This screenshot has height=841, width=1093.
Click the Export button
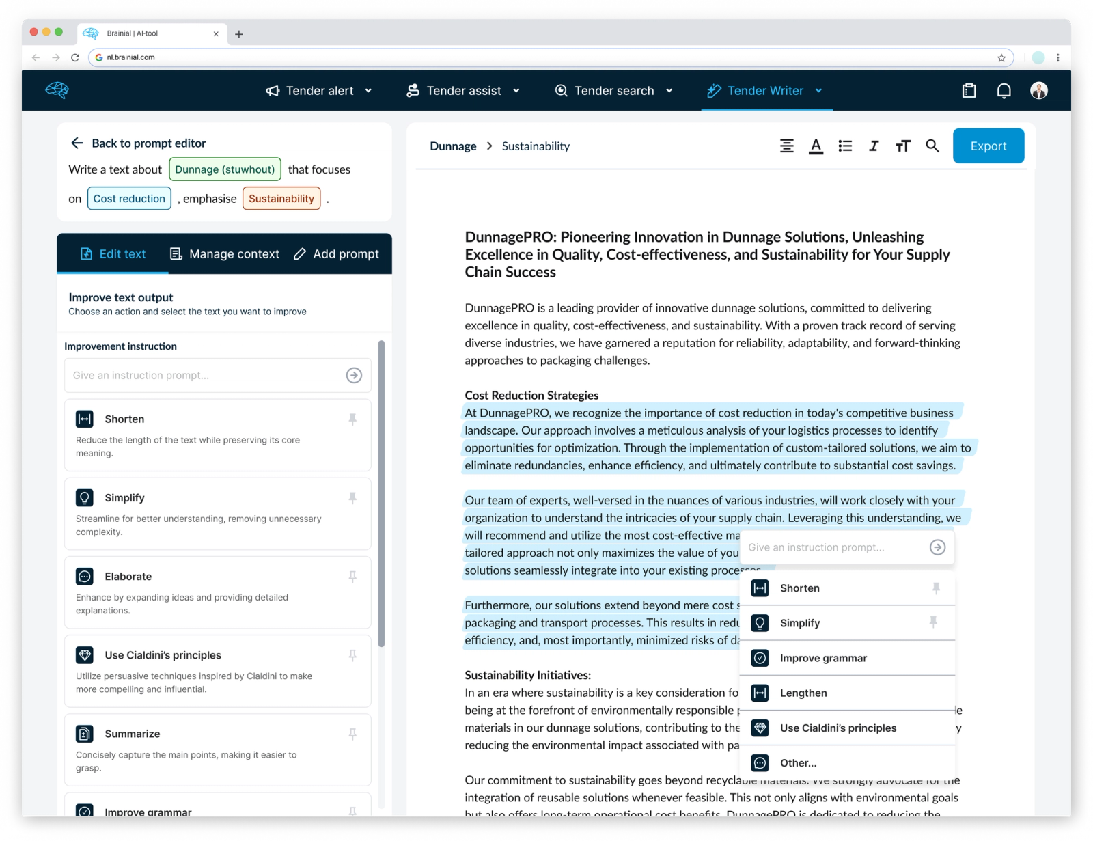point(988,146)
